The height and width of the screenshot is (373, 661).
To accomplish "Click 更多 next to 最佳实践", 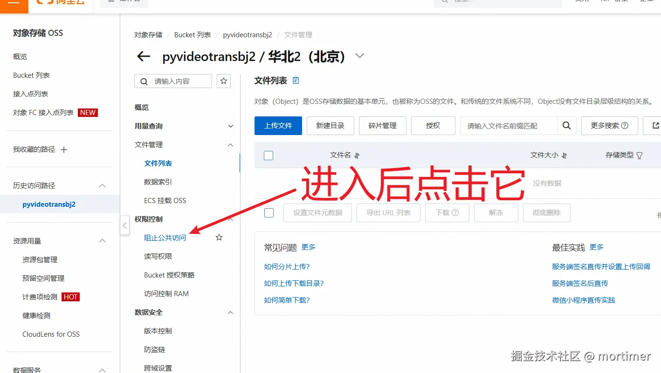I will point(597,247).
